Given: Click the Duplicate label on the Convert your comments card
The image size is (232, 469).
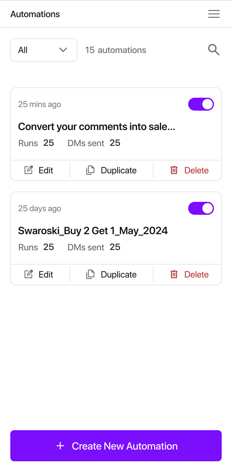Looking at the screenshot, I should 119,170.
